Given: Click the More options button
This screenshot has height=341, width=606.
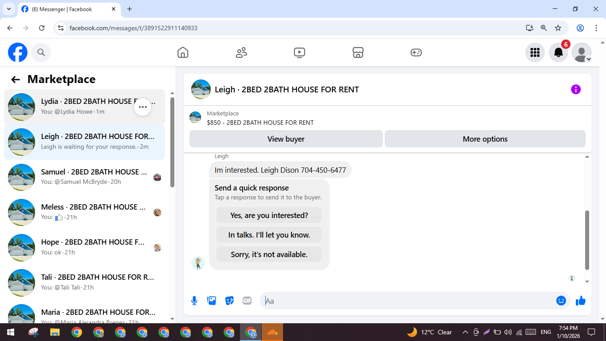Looking at the screenshot, I should [x=485, y=139].
